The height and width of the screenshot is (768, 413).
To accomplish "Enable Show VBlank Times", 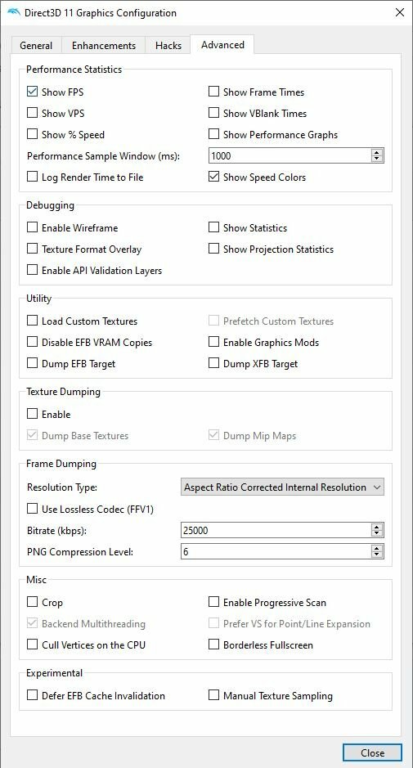I will click(x=213, y=113).
